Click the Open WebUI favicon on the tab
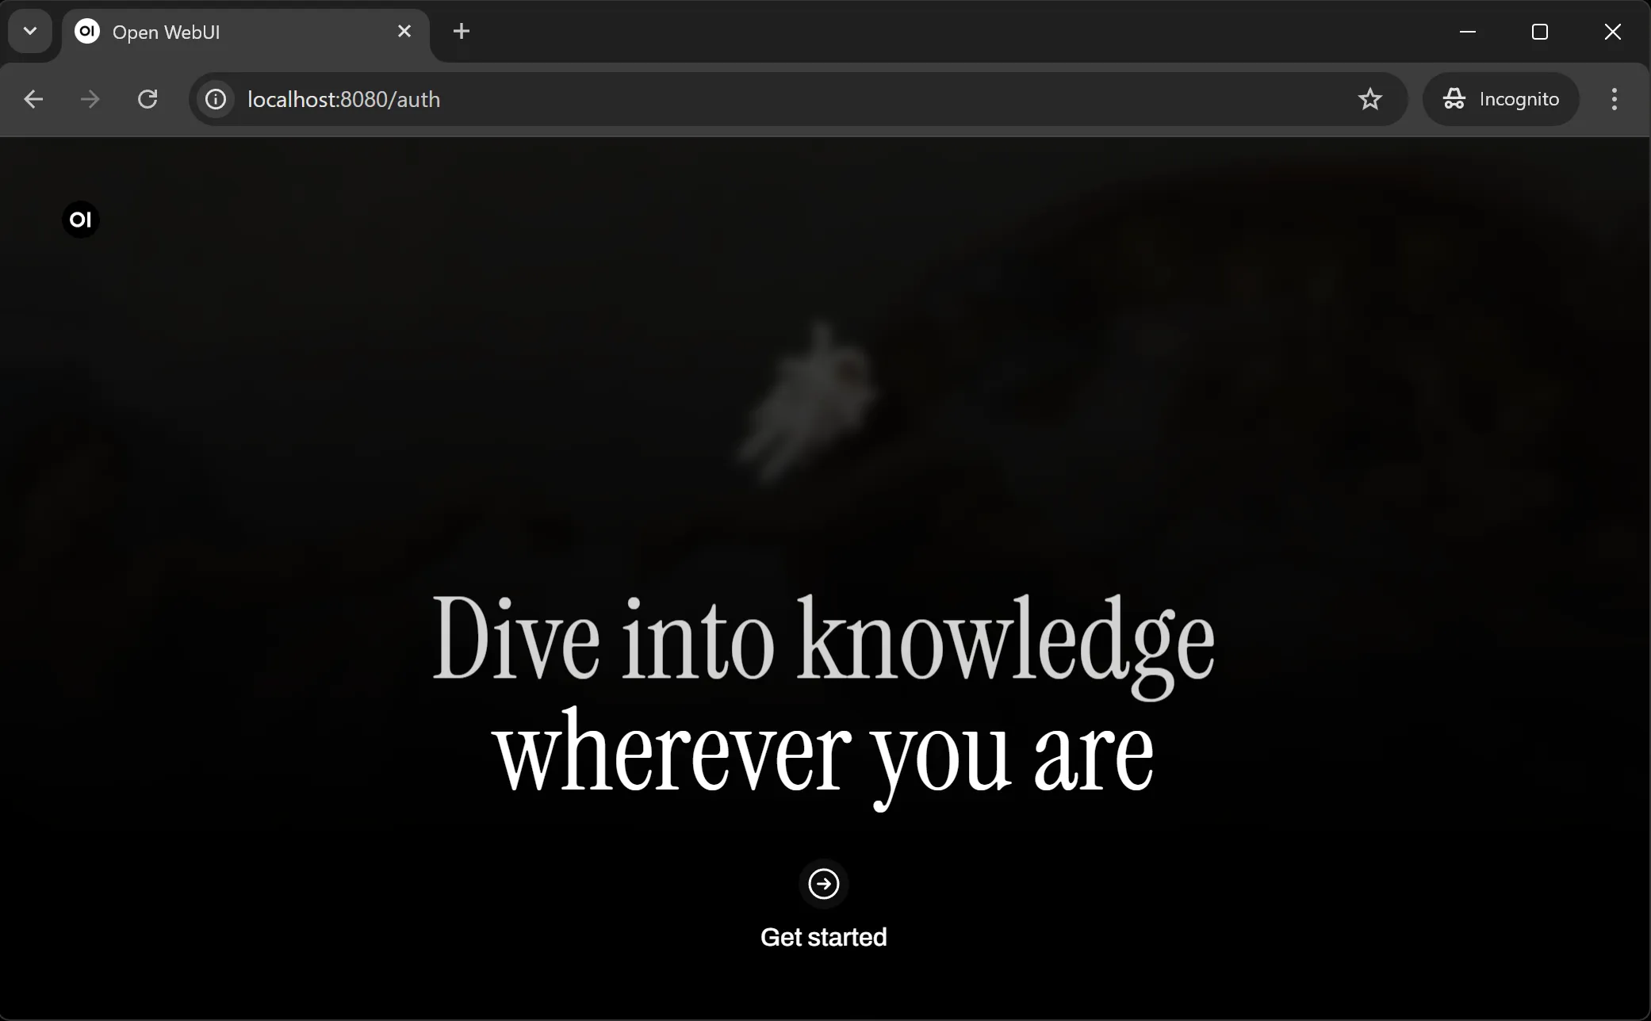The image size is (1651, 1021). (x=87, y=31)
